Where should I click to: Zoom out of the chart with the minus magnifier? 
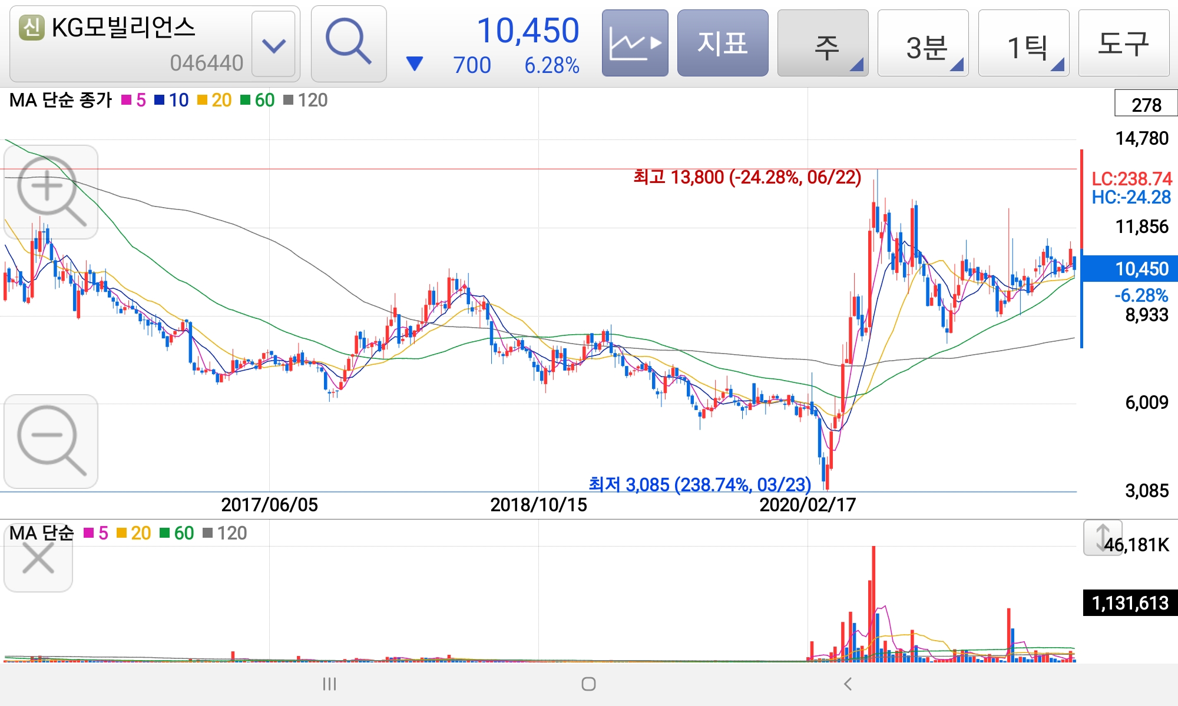click(51, 441)
